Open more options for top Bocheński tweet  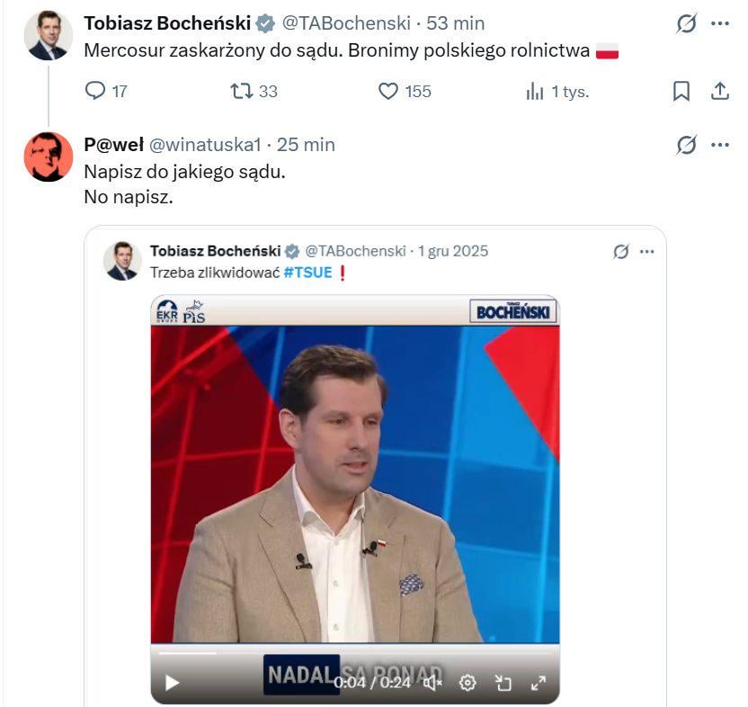(720, 23)
